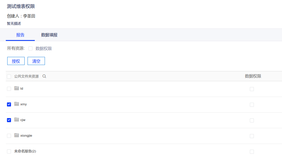
Task: Open the 数据填报 tab
Action: click(49, 35)
